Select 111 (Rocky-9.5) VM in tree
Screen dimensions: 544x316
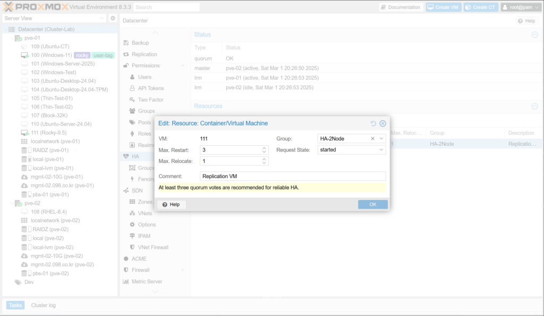[49, 133]
